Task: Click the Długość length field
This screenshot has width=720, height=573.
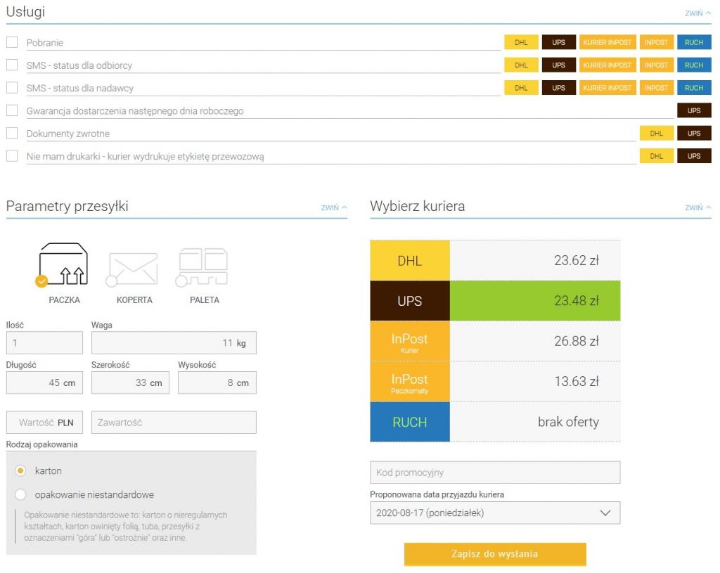Action: click(44, 383)
